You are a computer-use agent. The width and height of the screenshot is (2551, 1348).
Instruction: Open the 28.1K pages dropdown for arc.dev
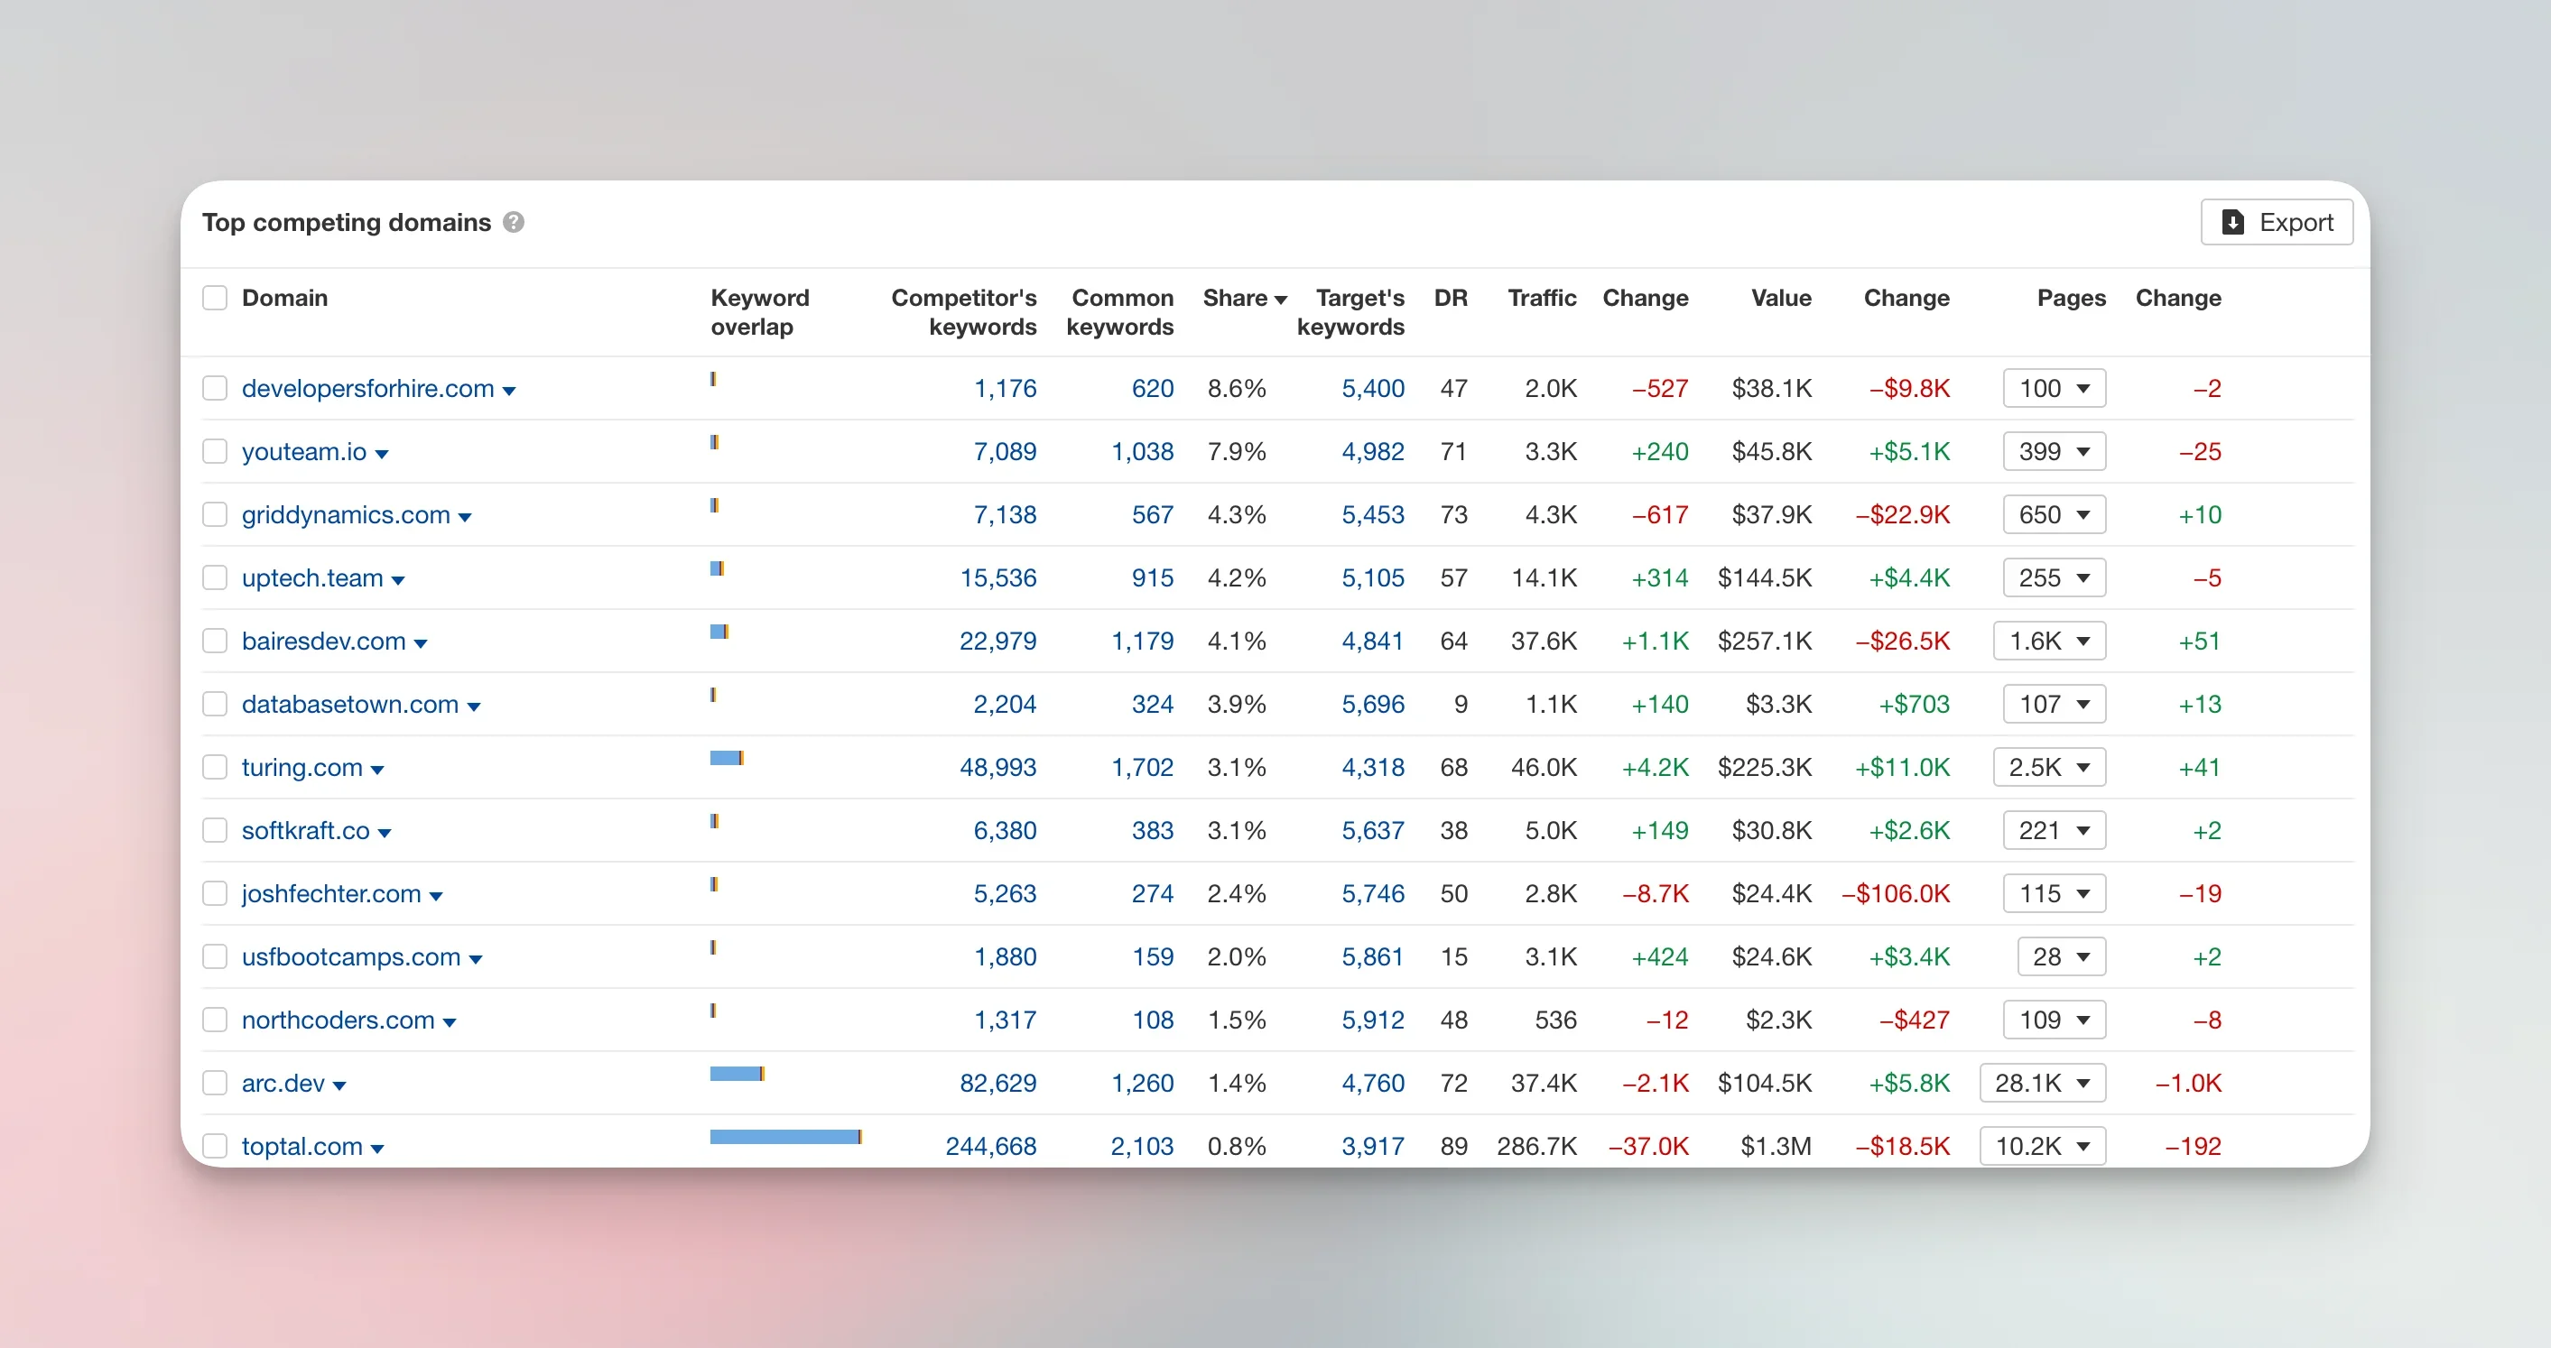[x=2042, y=1083]
